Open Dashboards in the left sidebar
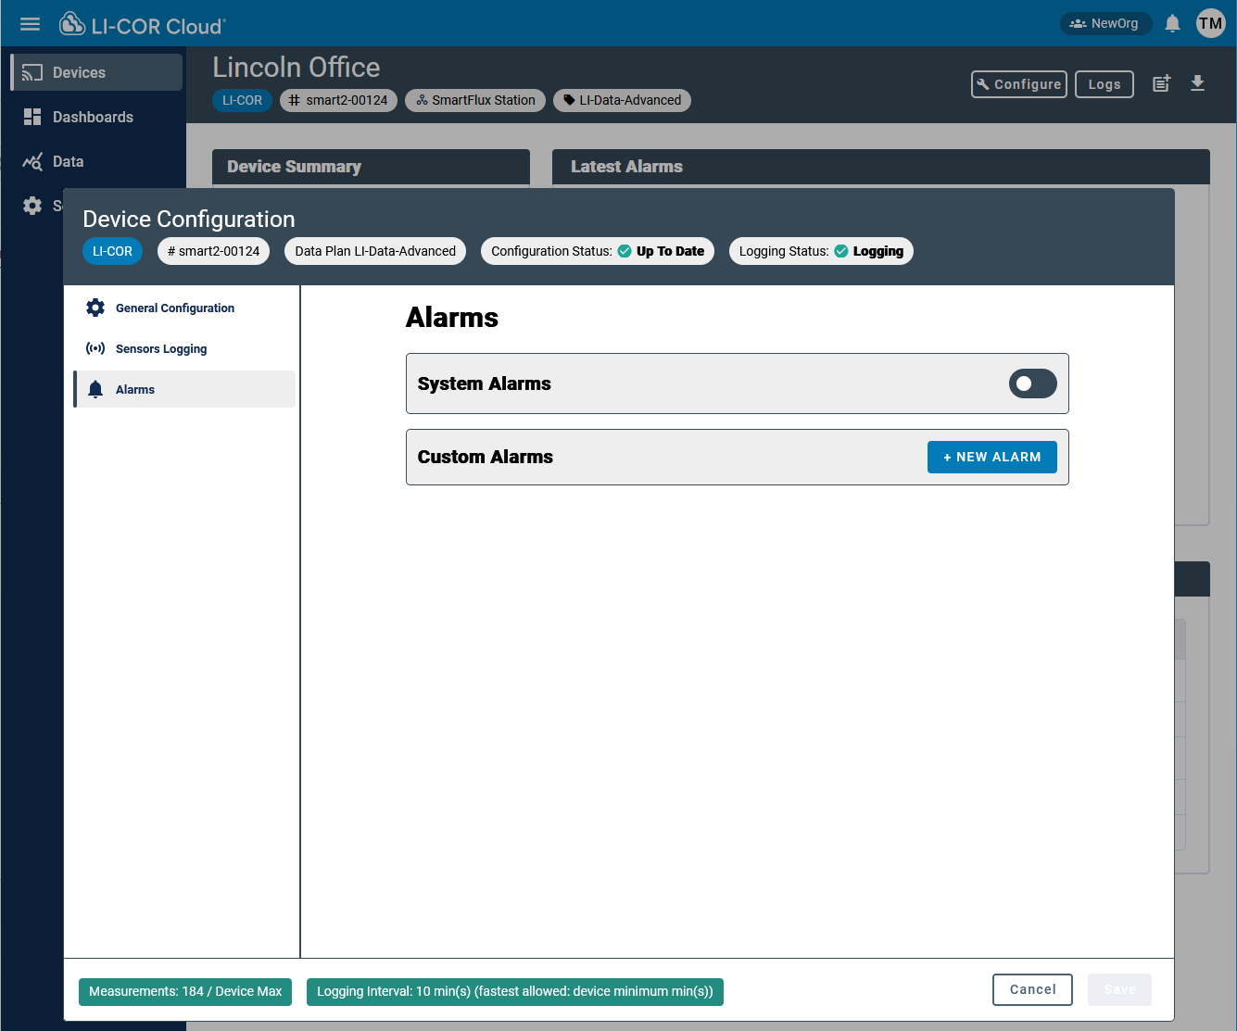The height and width of the screenshot is (1031, 1237). coord(96,117)
